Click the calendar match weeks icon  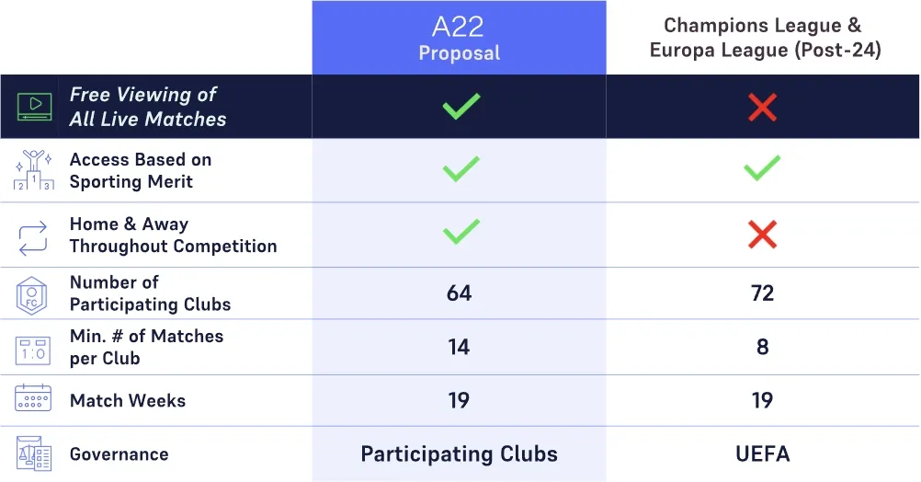pyautogui.click(x=34, y=400)
